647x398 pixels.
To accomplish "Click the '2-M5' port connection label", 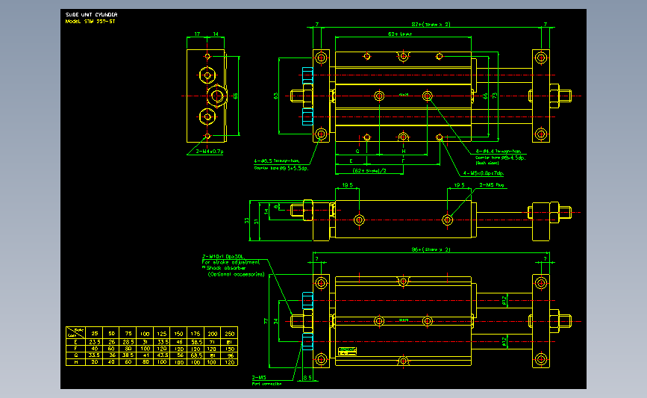I will [259, 377].
